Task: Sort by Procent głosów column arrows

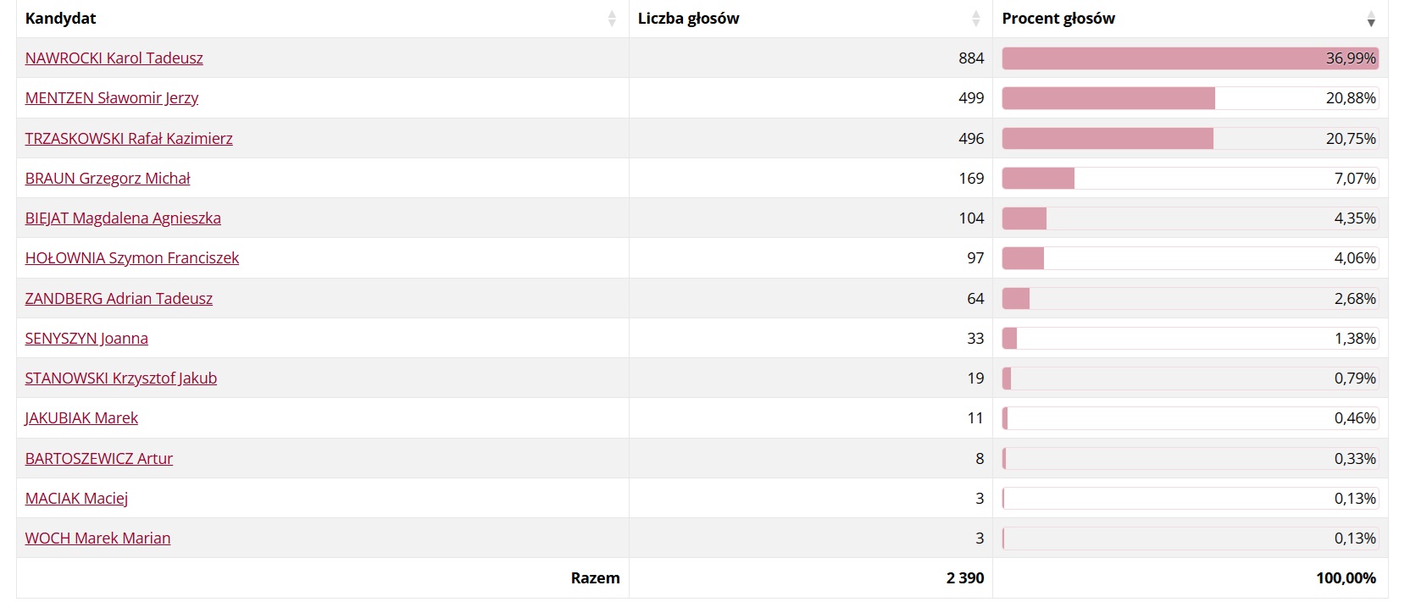Action: pos(1371,19)
